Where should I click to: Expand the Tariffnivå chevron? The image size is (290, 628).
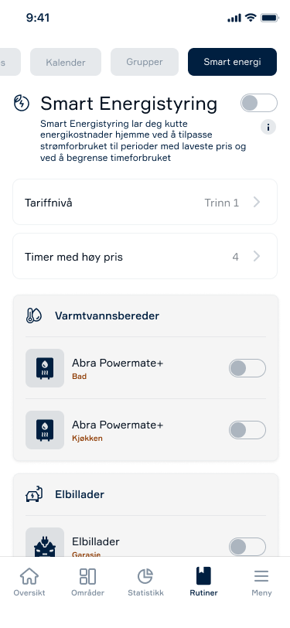click(x=257, y=203)
